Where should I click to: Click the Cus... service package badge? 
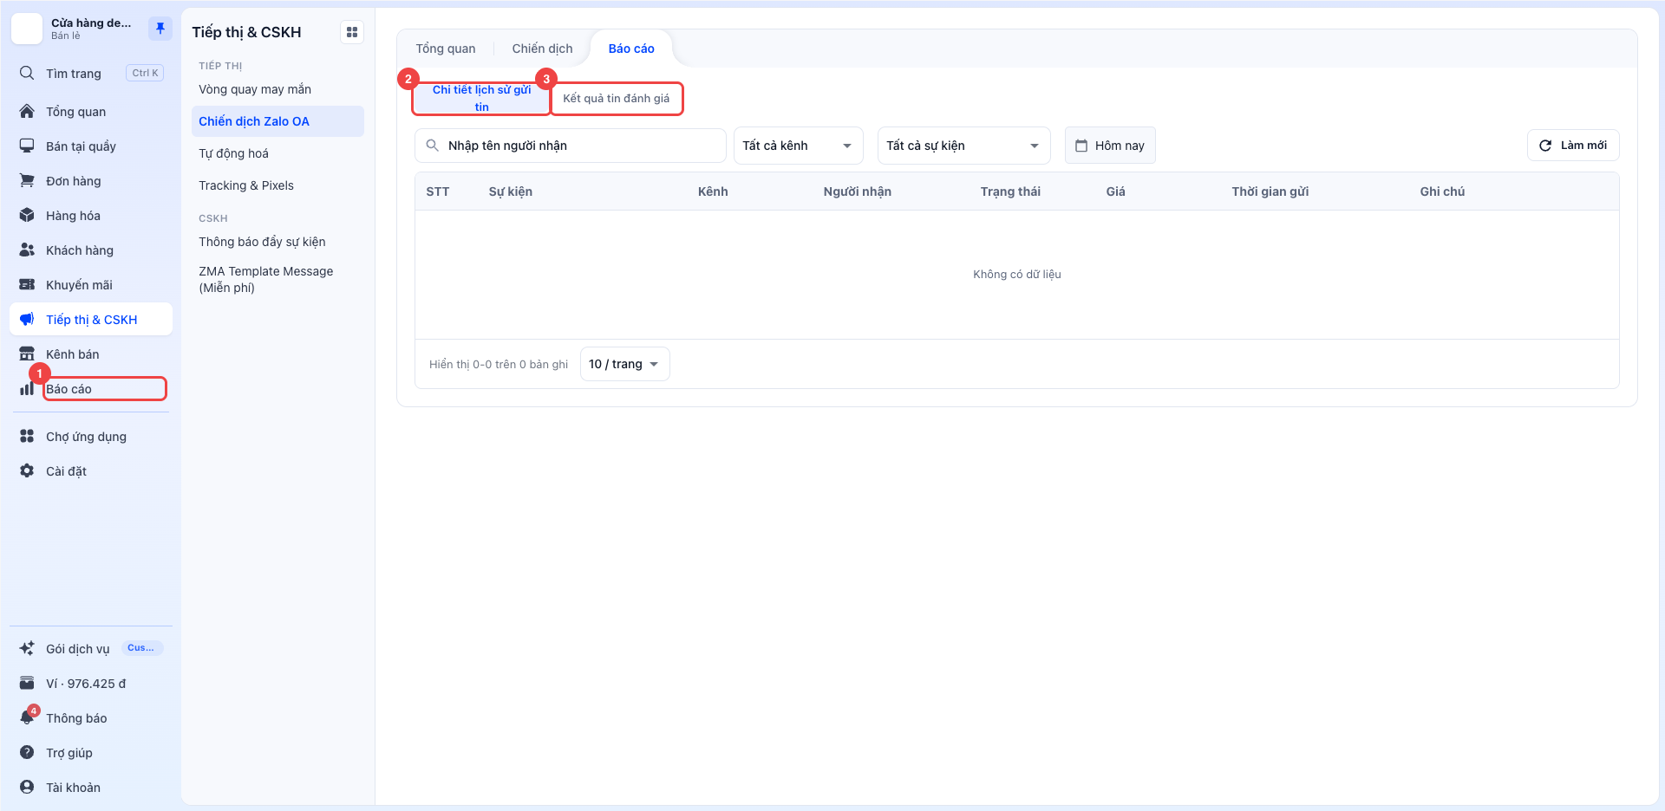tap(141, 648)
